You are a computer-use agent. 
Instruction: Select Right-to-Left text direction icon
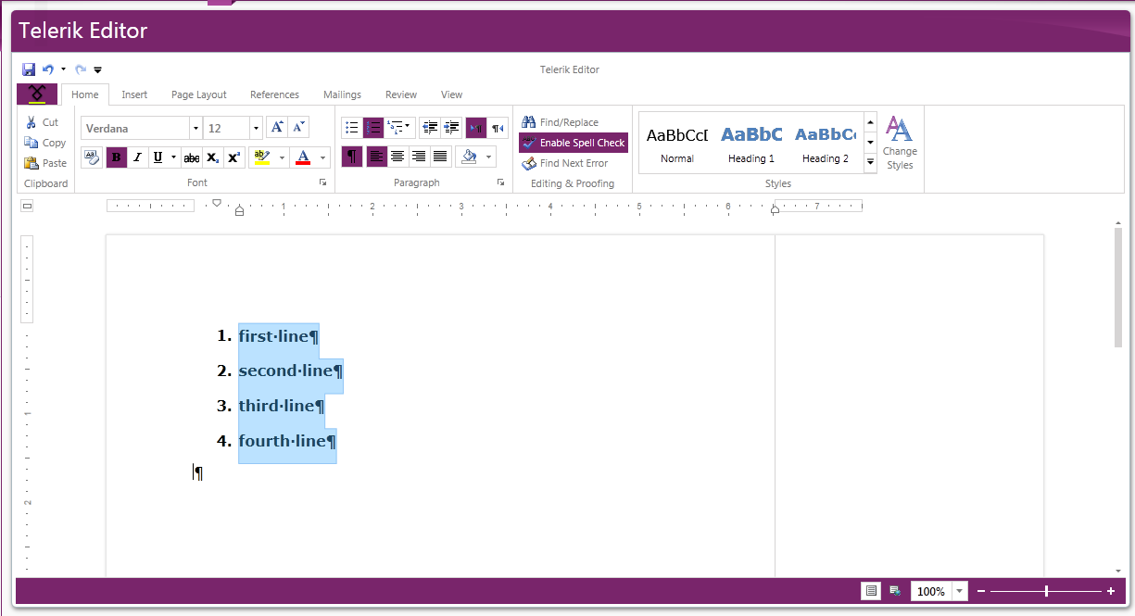[x=498, y=127]
